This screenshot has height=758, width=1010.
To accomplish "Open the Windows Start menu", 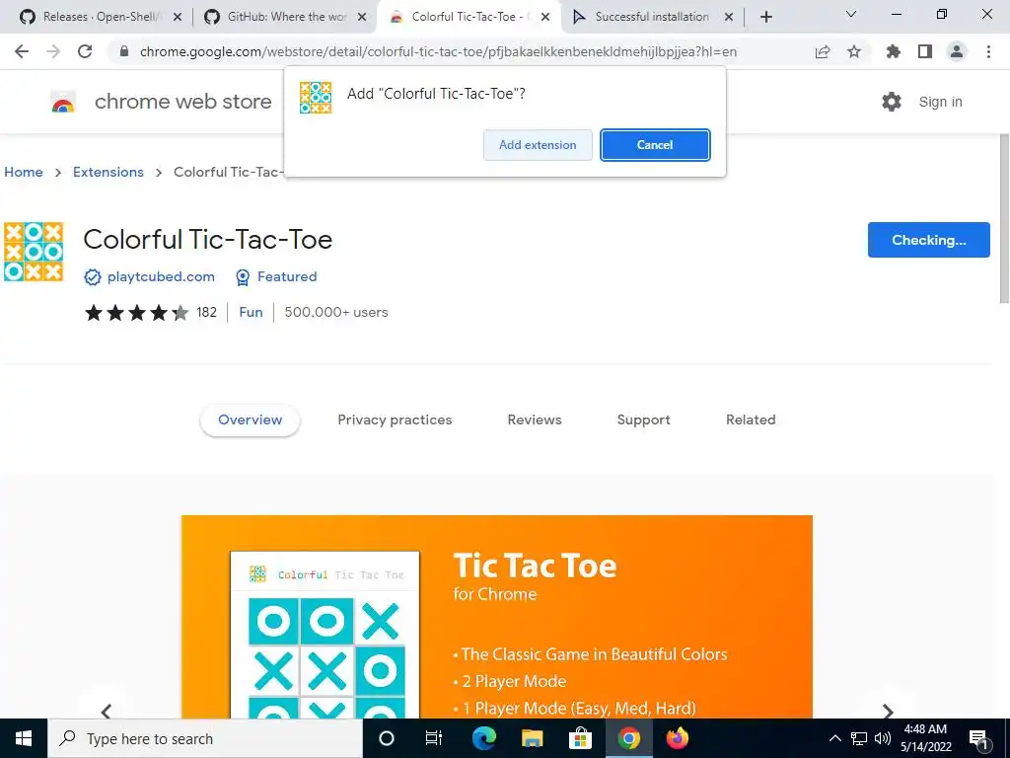I will [x=24, y=738].
